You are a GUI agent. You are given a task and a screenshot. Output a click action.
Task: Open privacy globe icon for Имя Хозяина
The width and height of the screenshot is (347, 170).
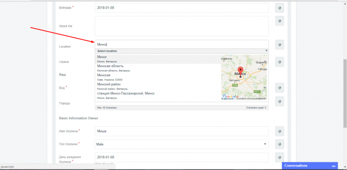tap(279, 132)
